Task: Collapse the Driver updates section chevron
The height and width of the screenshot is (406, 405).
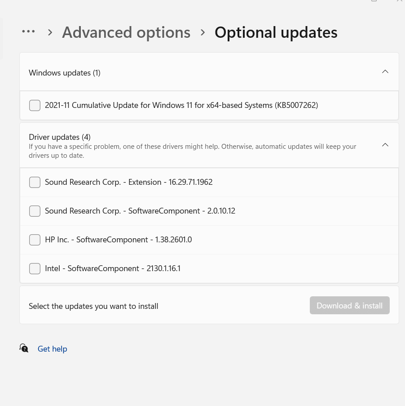Action: [385, 145]
